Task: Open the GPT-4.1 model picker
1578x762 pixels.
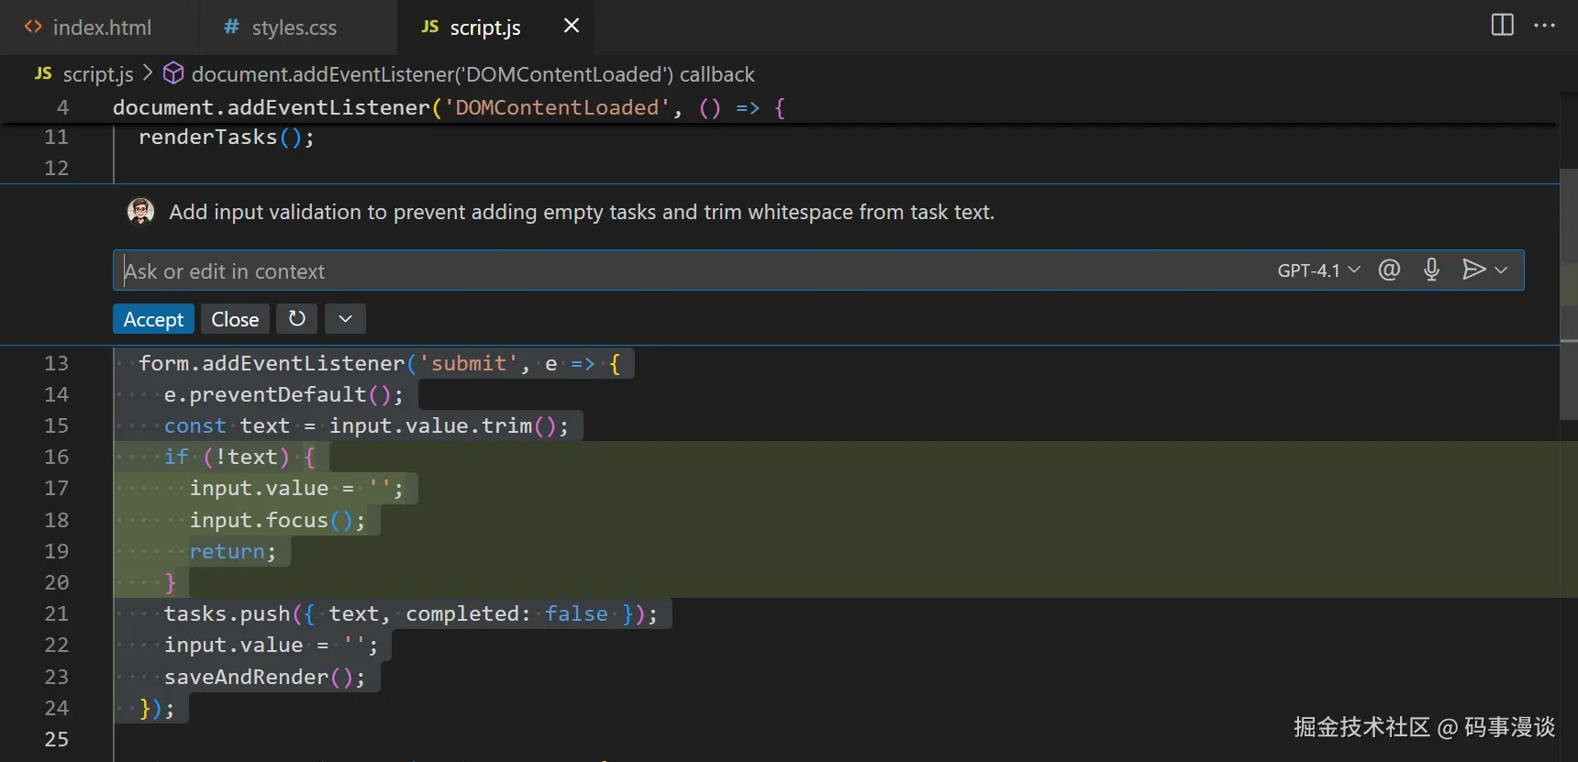Action: click(x=1317, y=271)
